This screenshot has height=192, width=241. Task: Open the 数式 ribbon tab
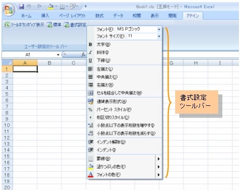pyautogui.click(x=100, y=16)
